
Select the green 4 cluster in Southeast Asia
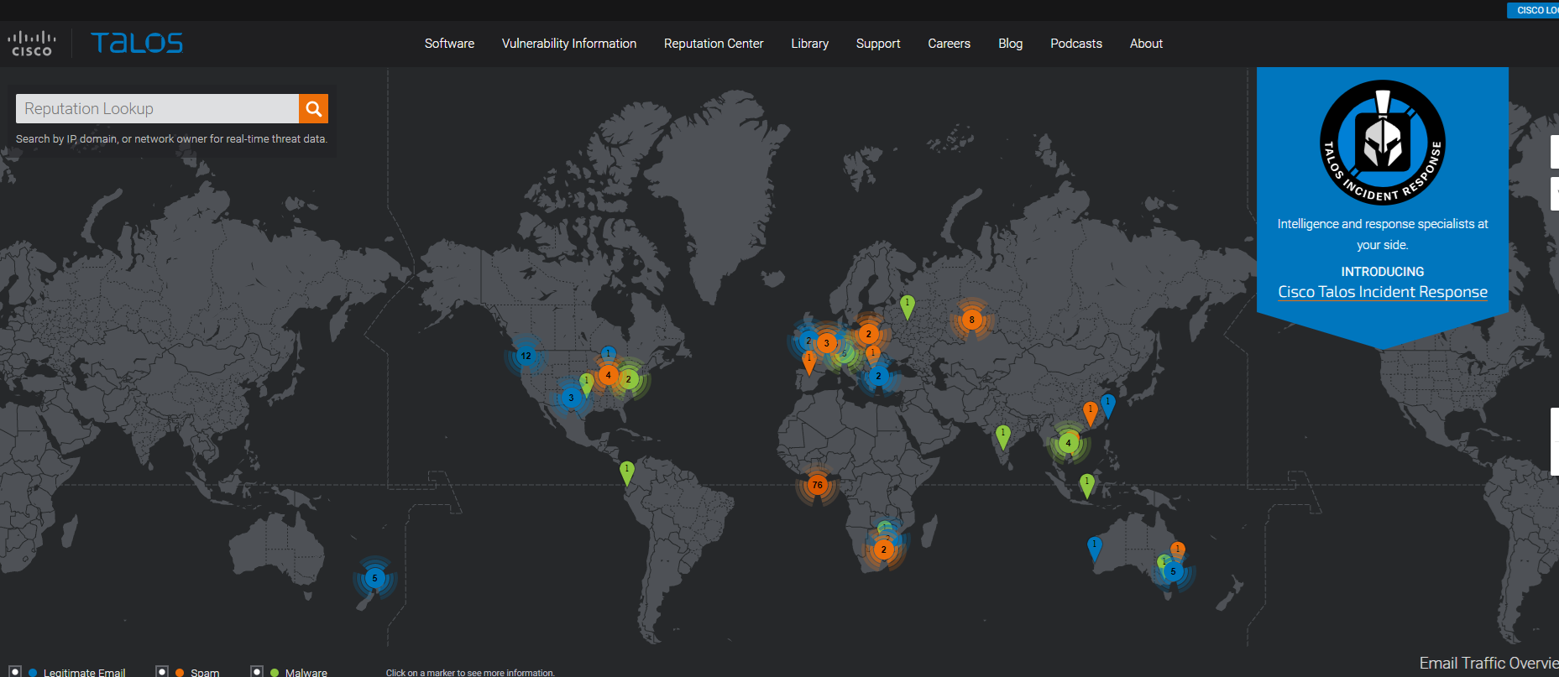(1068, 443)
